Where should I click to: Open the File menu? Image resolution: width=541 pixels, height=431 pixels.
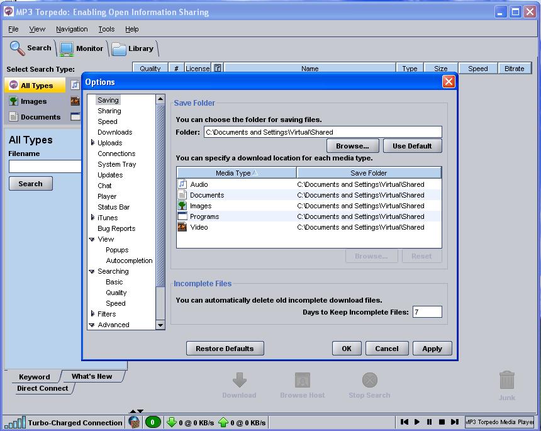click(x=13, y=29)
